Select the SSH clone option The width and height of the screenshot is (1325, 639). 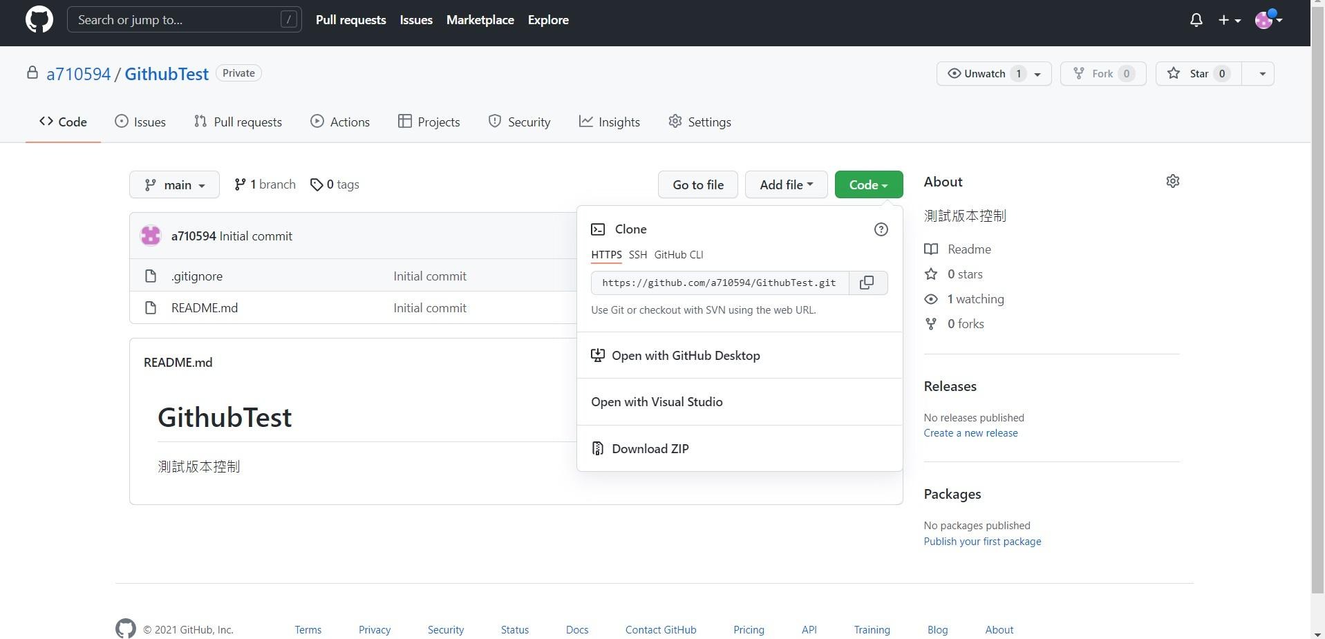coord(638,255)
